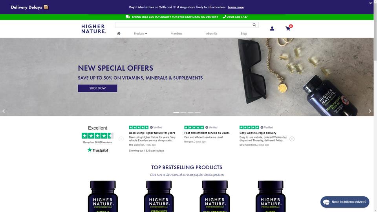Image resolution: width=377 pixels, height=212 pixels.
Task: Go to previous banner slide arrow
Action: (x=4, y=111)
